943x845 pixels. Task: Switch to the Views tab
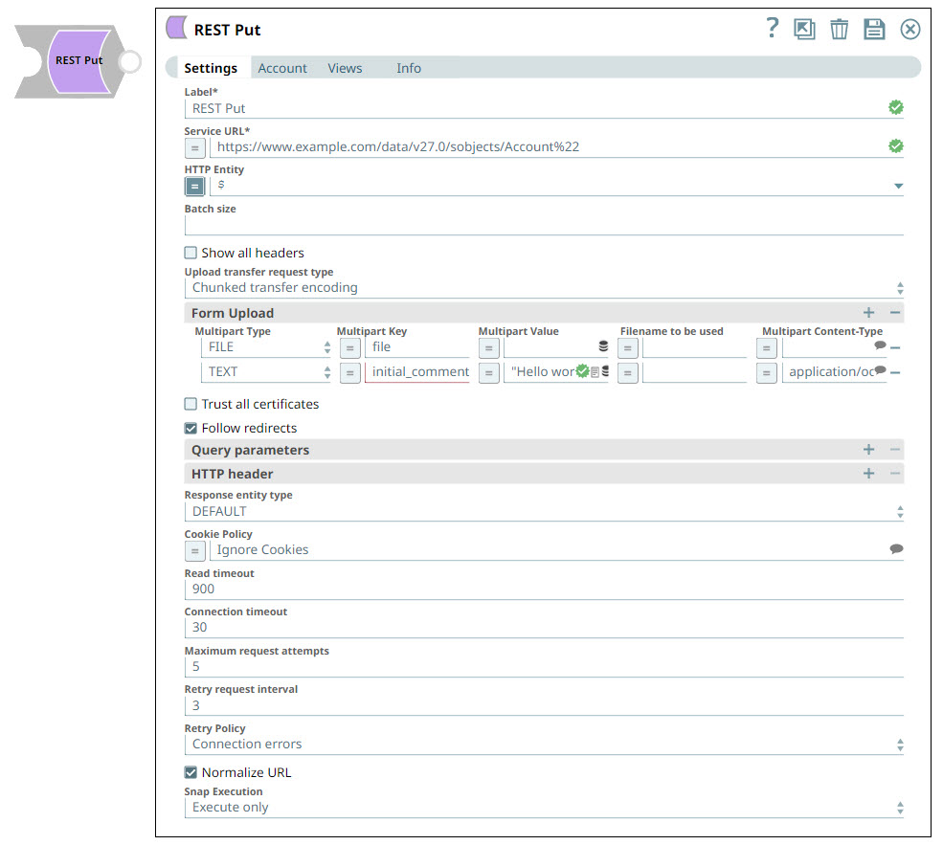pos(345,68)
